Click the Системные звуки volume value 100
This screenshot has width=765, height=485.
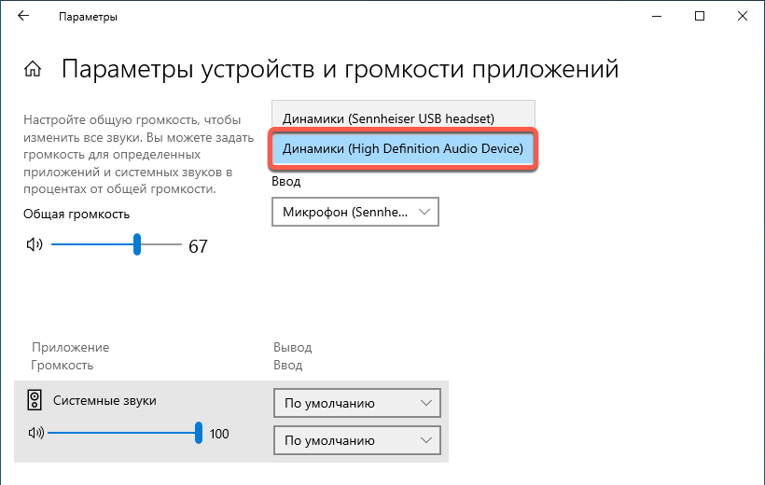click(x=218, y=434)
